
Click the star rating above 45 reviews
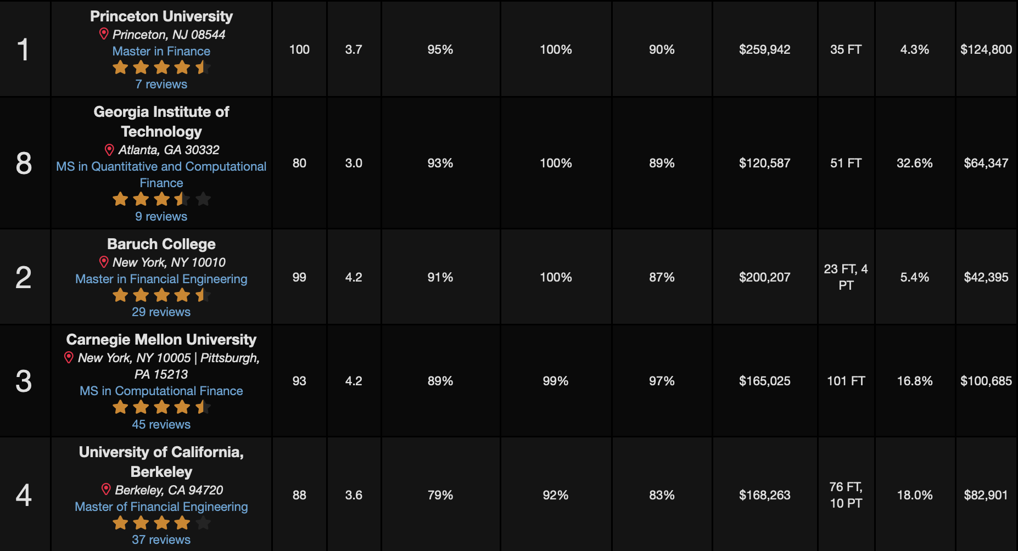(161, 407)
